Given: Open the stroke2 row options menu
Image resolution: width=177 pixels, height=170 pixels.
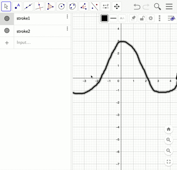Looking at the screenshot, I should 67,28.
